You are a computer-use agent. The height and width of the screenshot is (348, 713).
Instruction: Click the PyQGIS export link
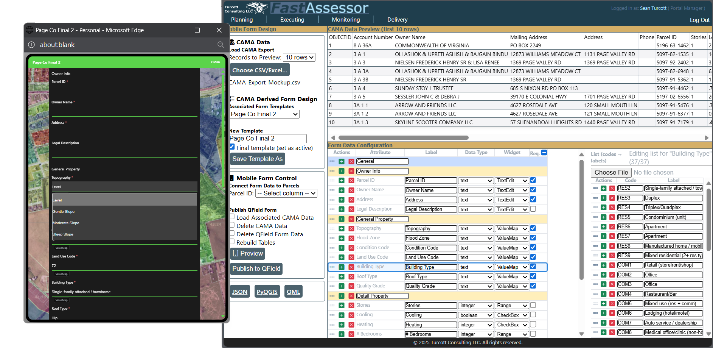tap(267, 292)
